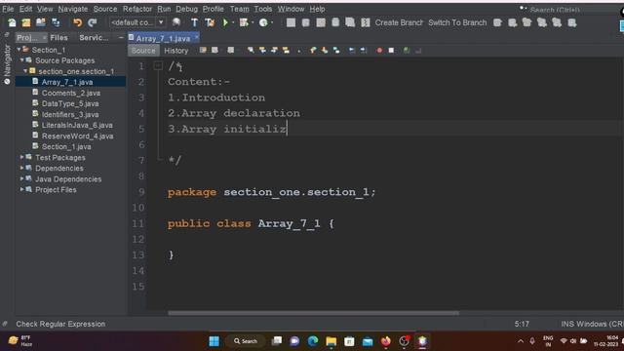Open Microsoft Edge from taskbar

tap(313, 341)
